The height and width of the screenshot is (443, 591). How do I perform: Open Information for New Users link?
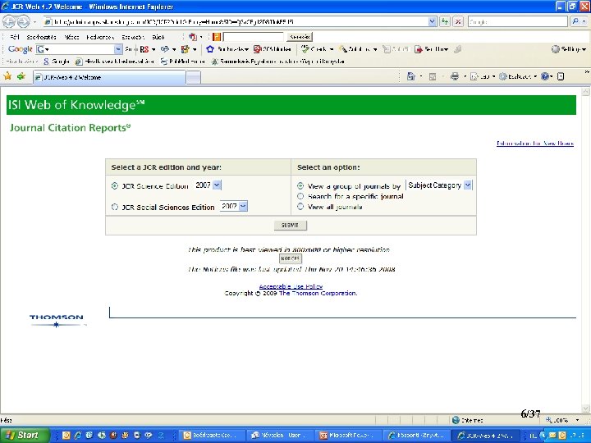tap(535, 143)
